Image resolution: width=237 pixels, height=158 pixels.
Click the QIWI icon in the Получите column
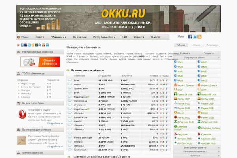click(199, 89)
